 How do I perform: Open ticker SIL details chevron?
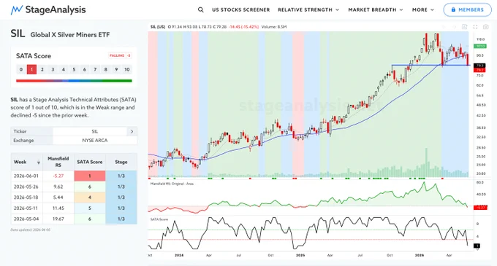132,131
